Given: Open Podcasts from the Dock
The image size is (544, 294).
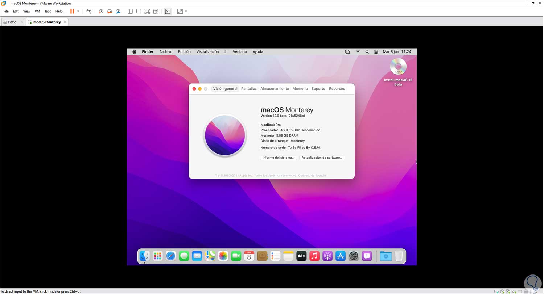Looking at the screenshot, I should (327, 256).
